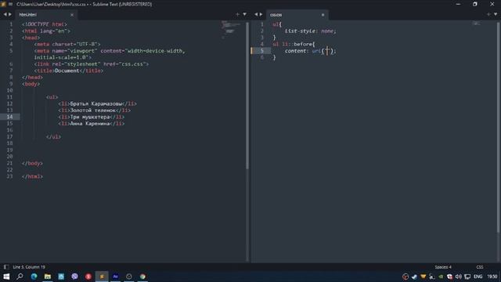This screenshot has height=282, width=501.
Task: Open Adobe After Effects from taskbar
Action: 115,277
